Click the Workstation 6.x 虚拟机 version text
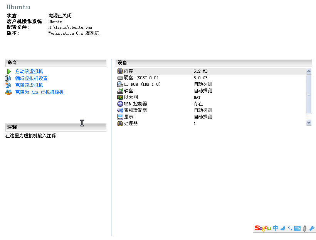This screenshot has height=240, width=316. (74, 33)
